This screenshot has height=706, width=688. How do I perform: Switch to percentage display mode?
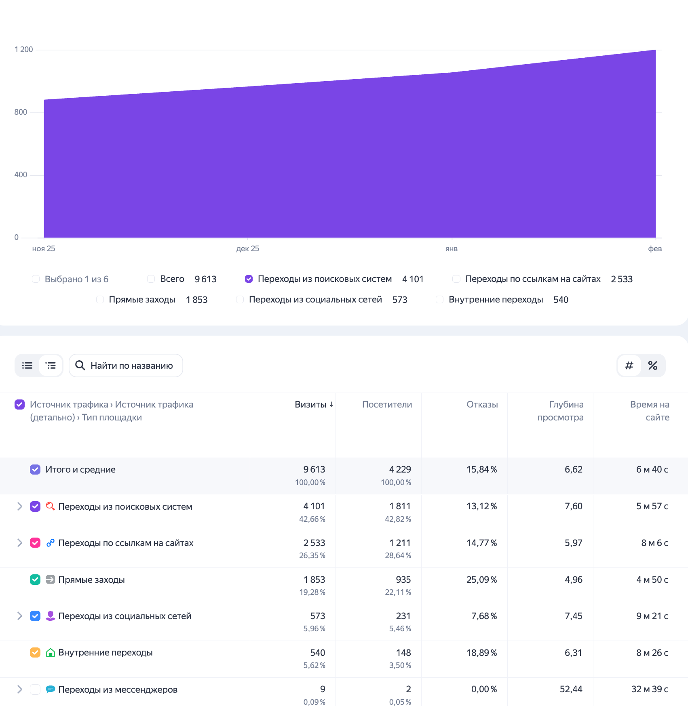[652, 366]
